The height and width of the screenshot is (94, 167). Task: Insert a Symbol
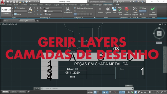pyautogui.click(x=108, y=10)
